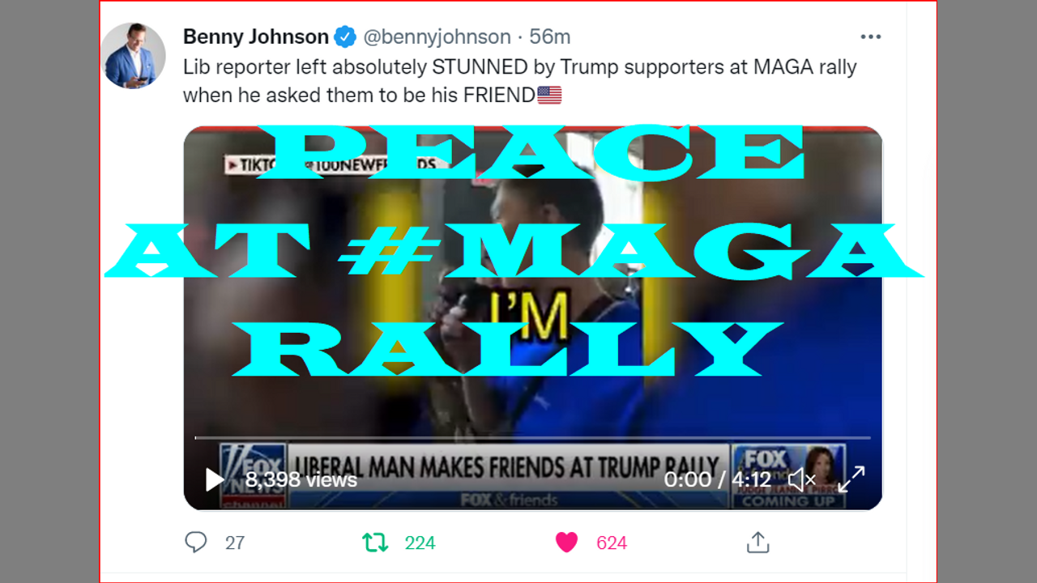1037x583 pixels.
Task: Unlike the tweet via the pink heart
Action: (566, 543)
